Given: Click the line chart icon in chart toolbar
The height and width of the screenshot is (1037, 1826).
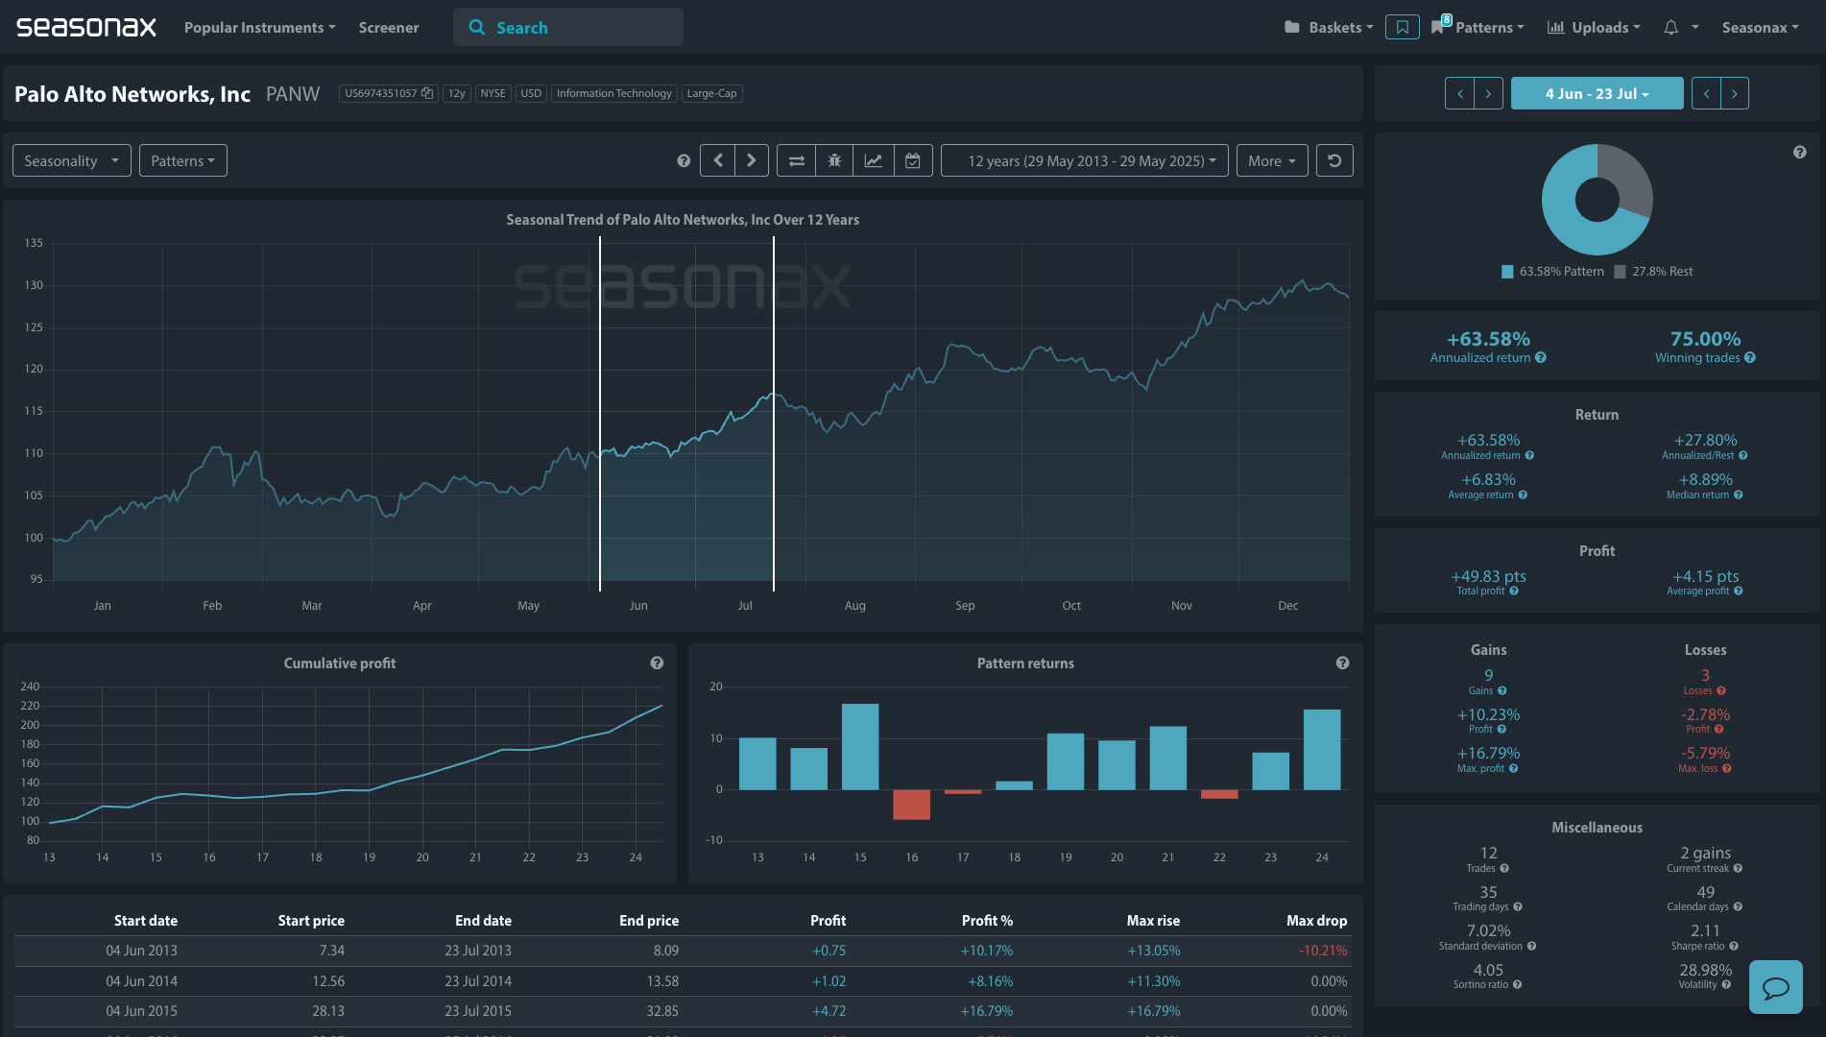Looking at the screenshot, I should [874, 160].
